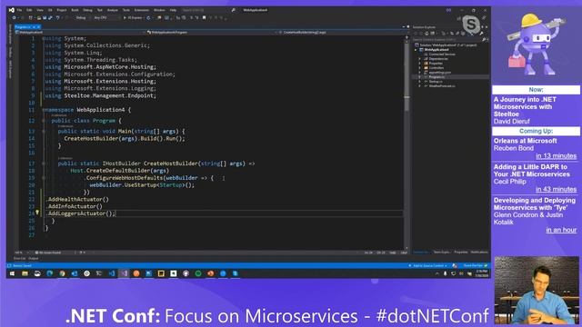Open the Project menu

click(62, 10)
